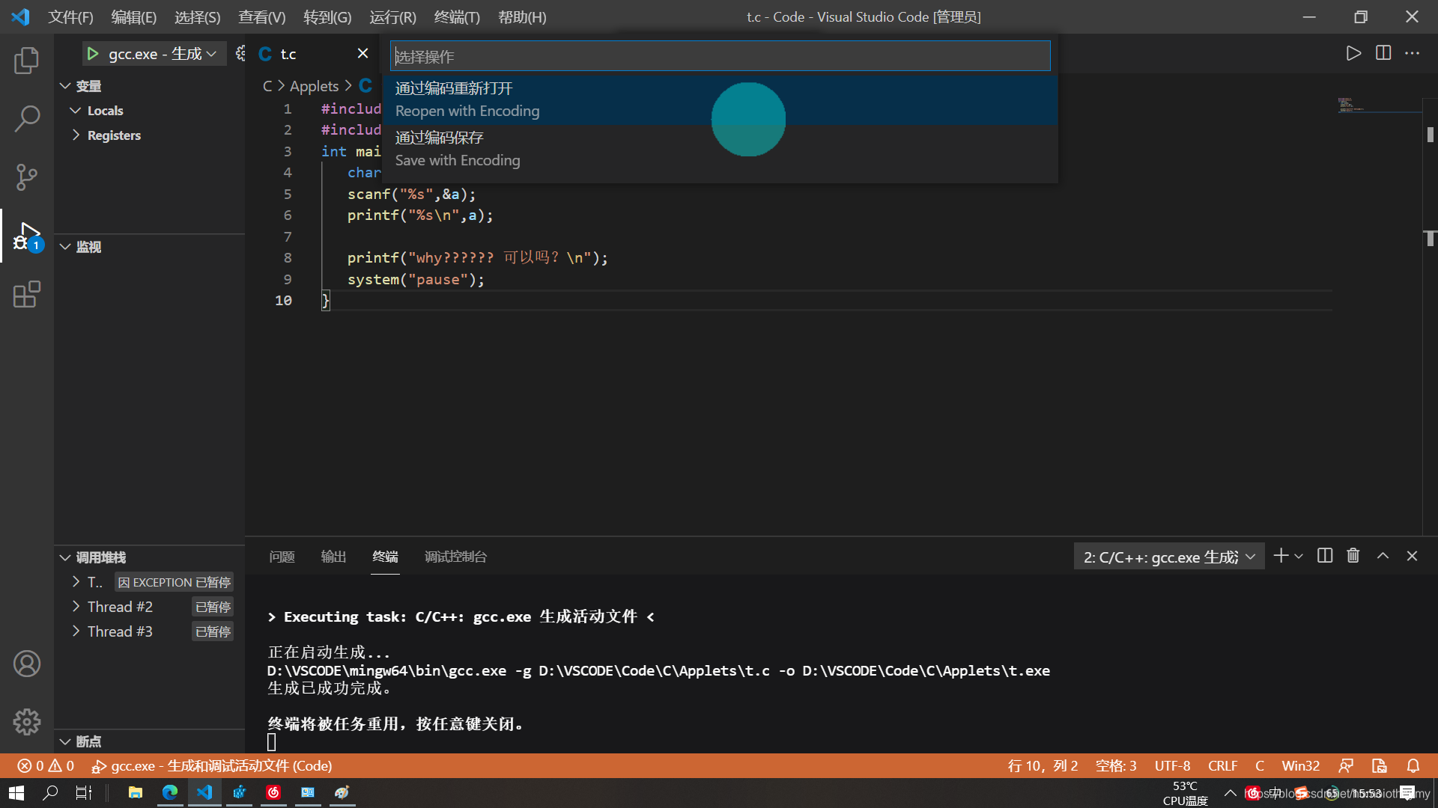Image resolution: width=1438 pixels, height=808 pixels.
Task: Open the terminal selector dropdown
Action: click(x=1168, y=557)
